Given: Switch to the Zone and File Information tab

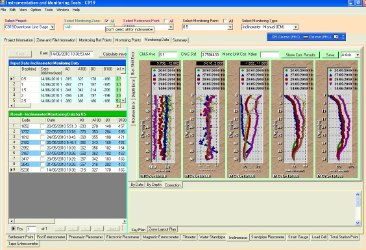Looking at the screenshot, I should 56,40.
